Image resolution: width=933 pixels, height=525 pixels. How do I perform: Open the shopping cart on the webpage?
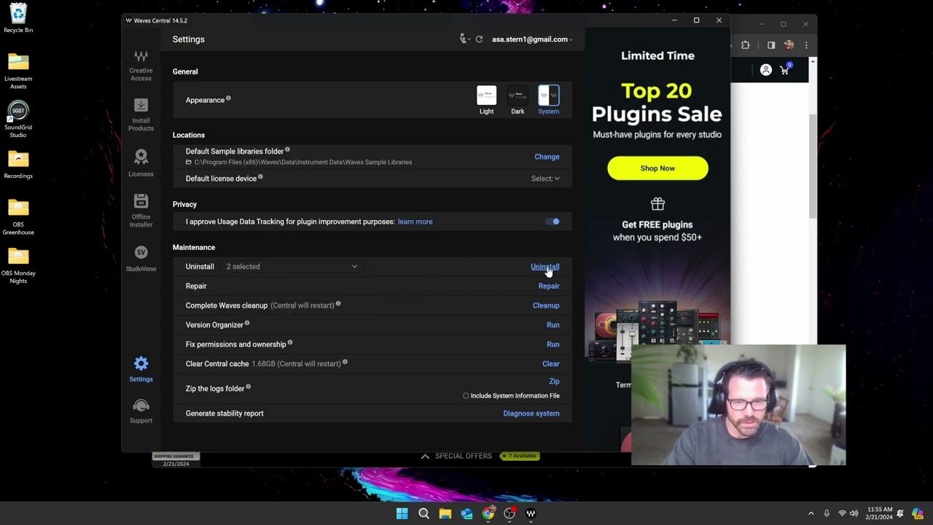[785, 69]
